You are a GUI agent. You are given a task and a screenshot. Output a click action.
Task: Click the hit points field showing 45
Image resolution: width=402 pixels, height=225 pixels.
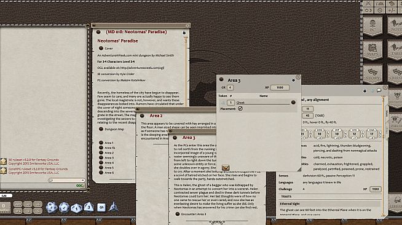[x=307, y=116]
